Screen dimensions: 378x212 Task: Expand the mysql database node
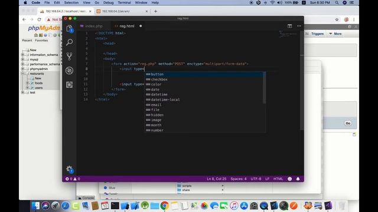pyautogui.click(x=22, y=59)
